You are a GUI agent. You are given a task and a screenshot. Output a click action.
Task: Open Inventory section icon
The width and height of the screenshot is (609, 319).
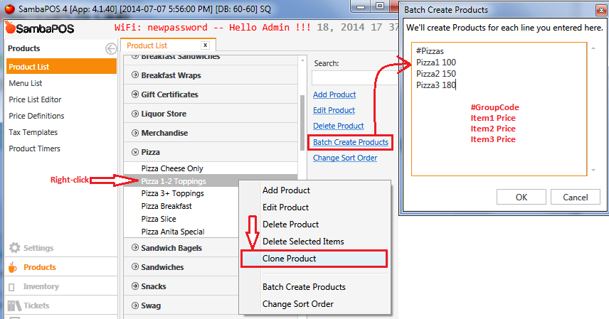pos(11,287)
